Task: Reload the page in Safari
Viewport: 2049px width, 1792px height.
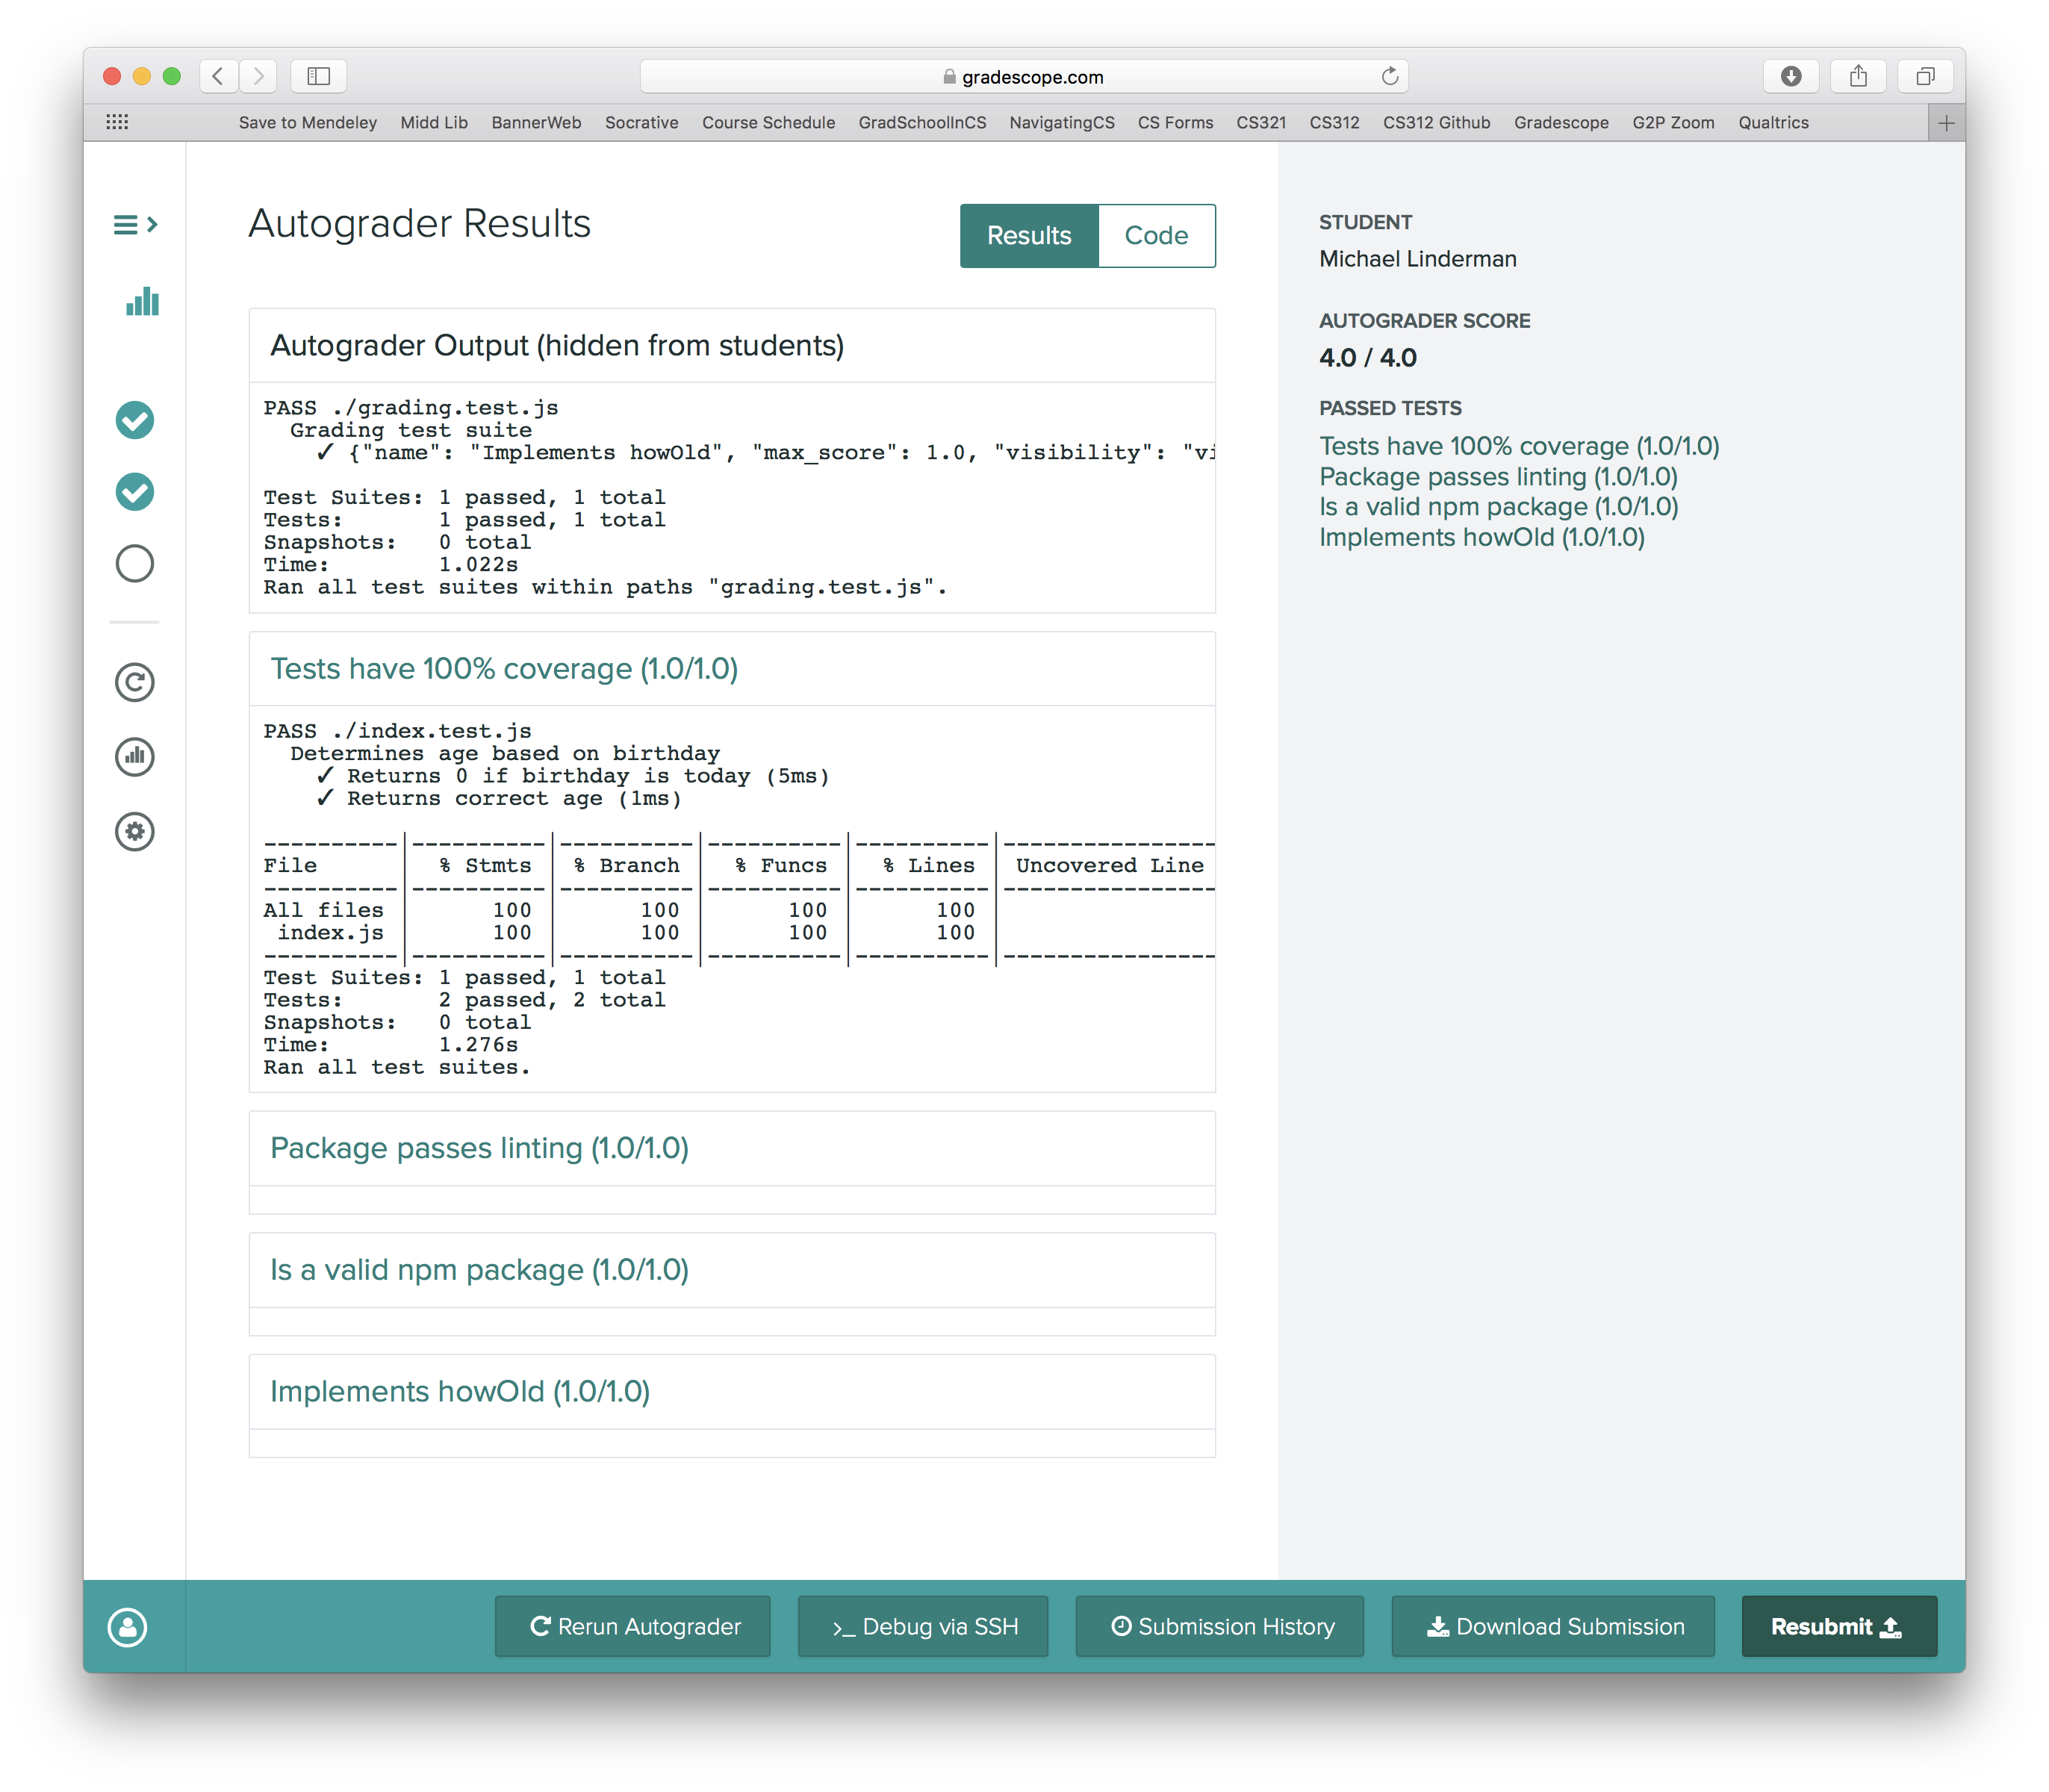Action: pyautogui.click(x=1389, y=77)
